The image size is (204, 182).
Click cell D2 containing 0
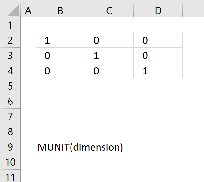[x=158, y=40]
